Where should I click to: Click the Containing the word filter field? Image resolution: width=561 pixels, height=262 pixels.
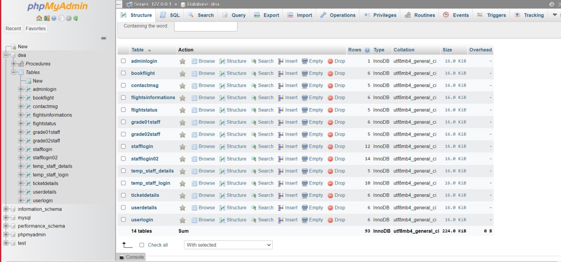[206, 26]
